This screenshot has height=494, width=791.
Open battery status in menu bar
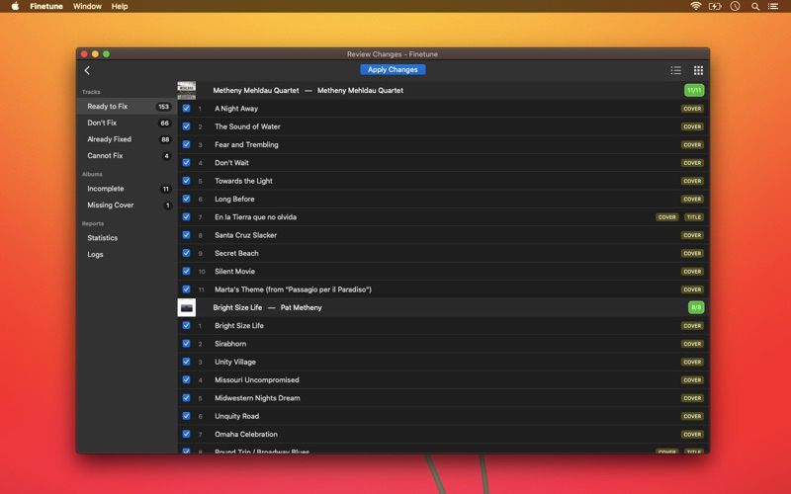pyautogui.click(x=715, y=6)
